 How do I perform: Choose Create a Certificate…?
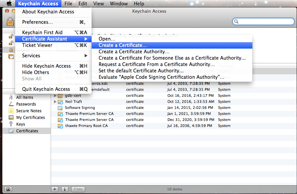[172, 45]
